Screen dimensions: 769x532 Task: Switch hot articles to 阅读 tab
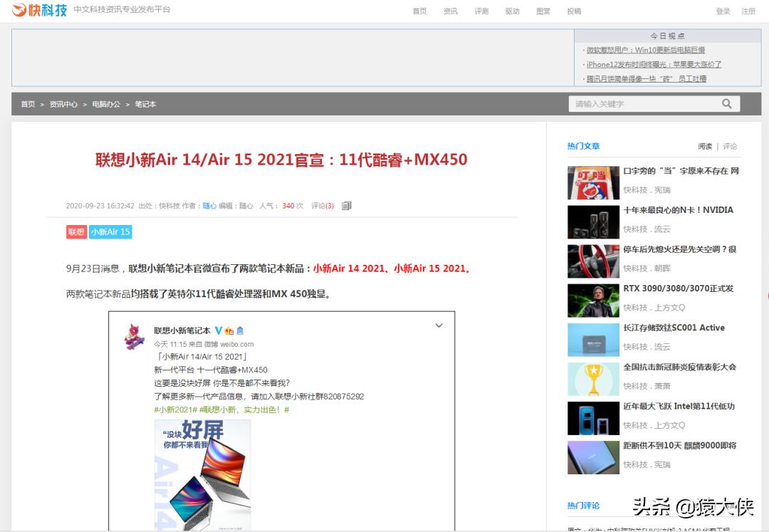point(705,146)
